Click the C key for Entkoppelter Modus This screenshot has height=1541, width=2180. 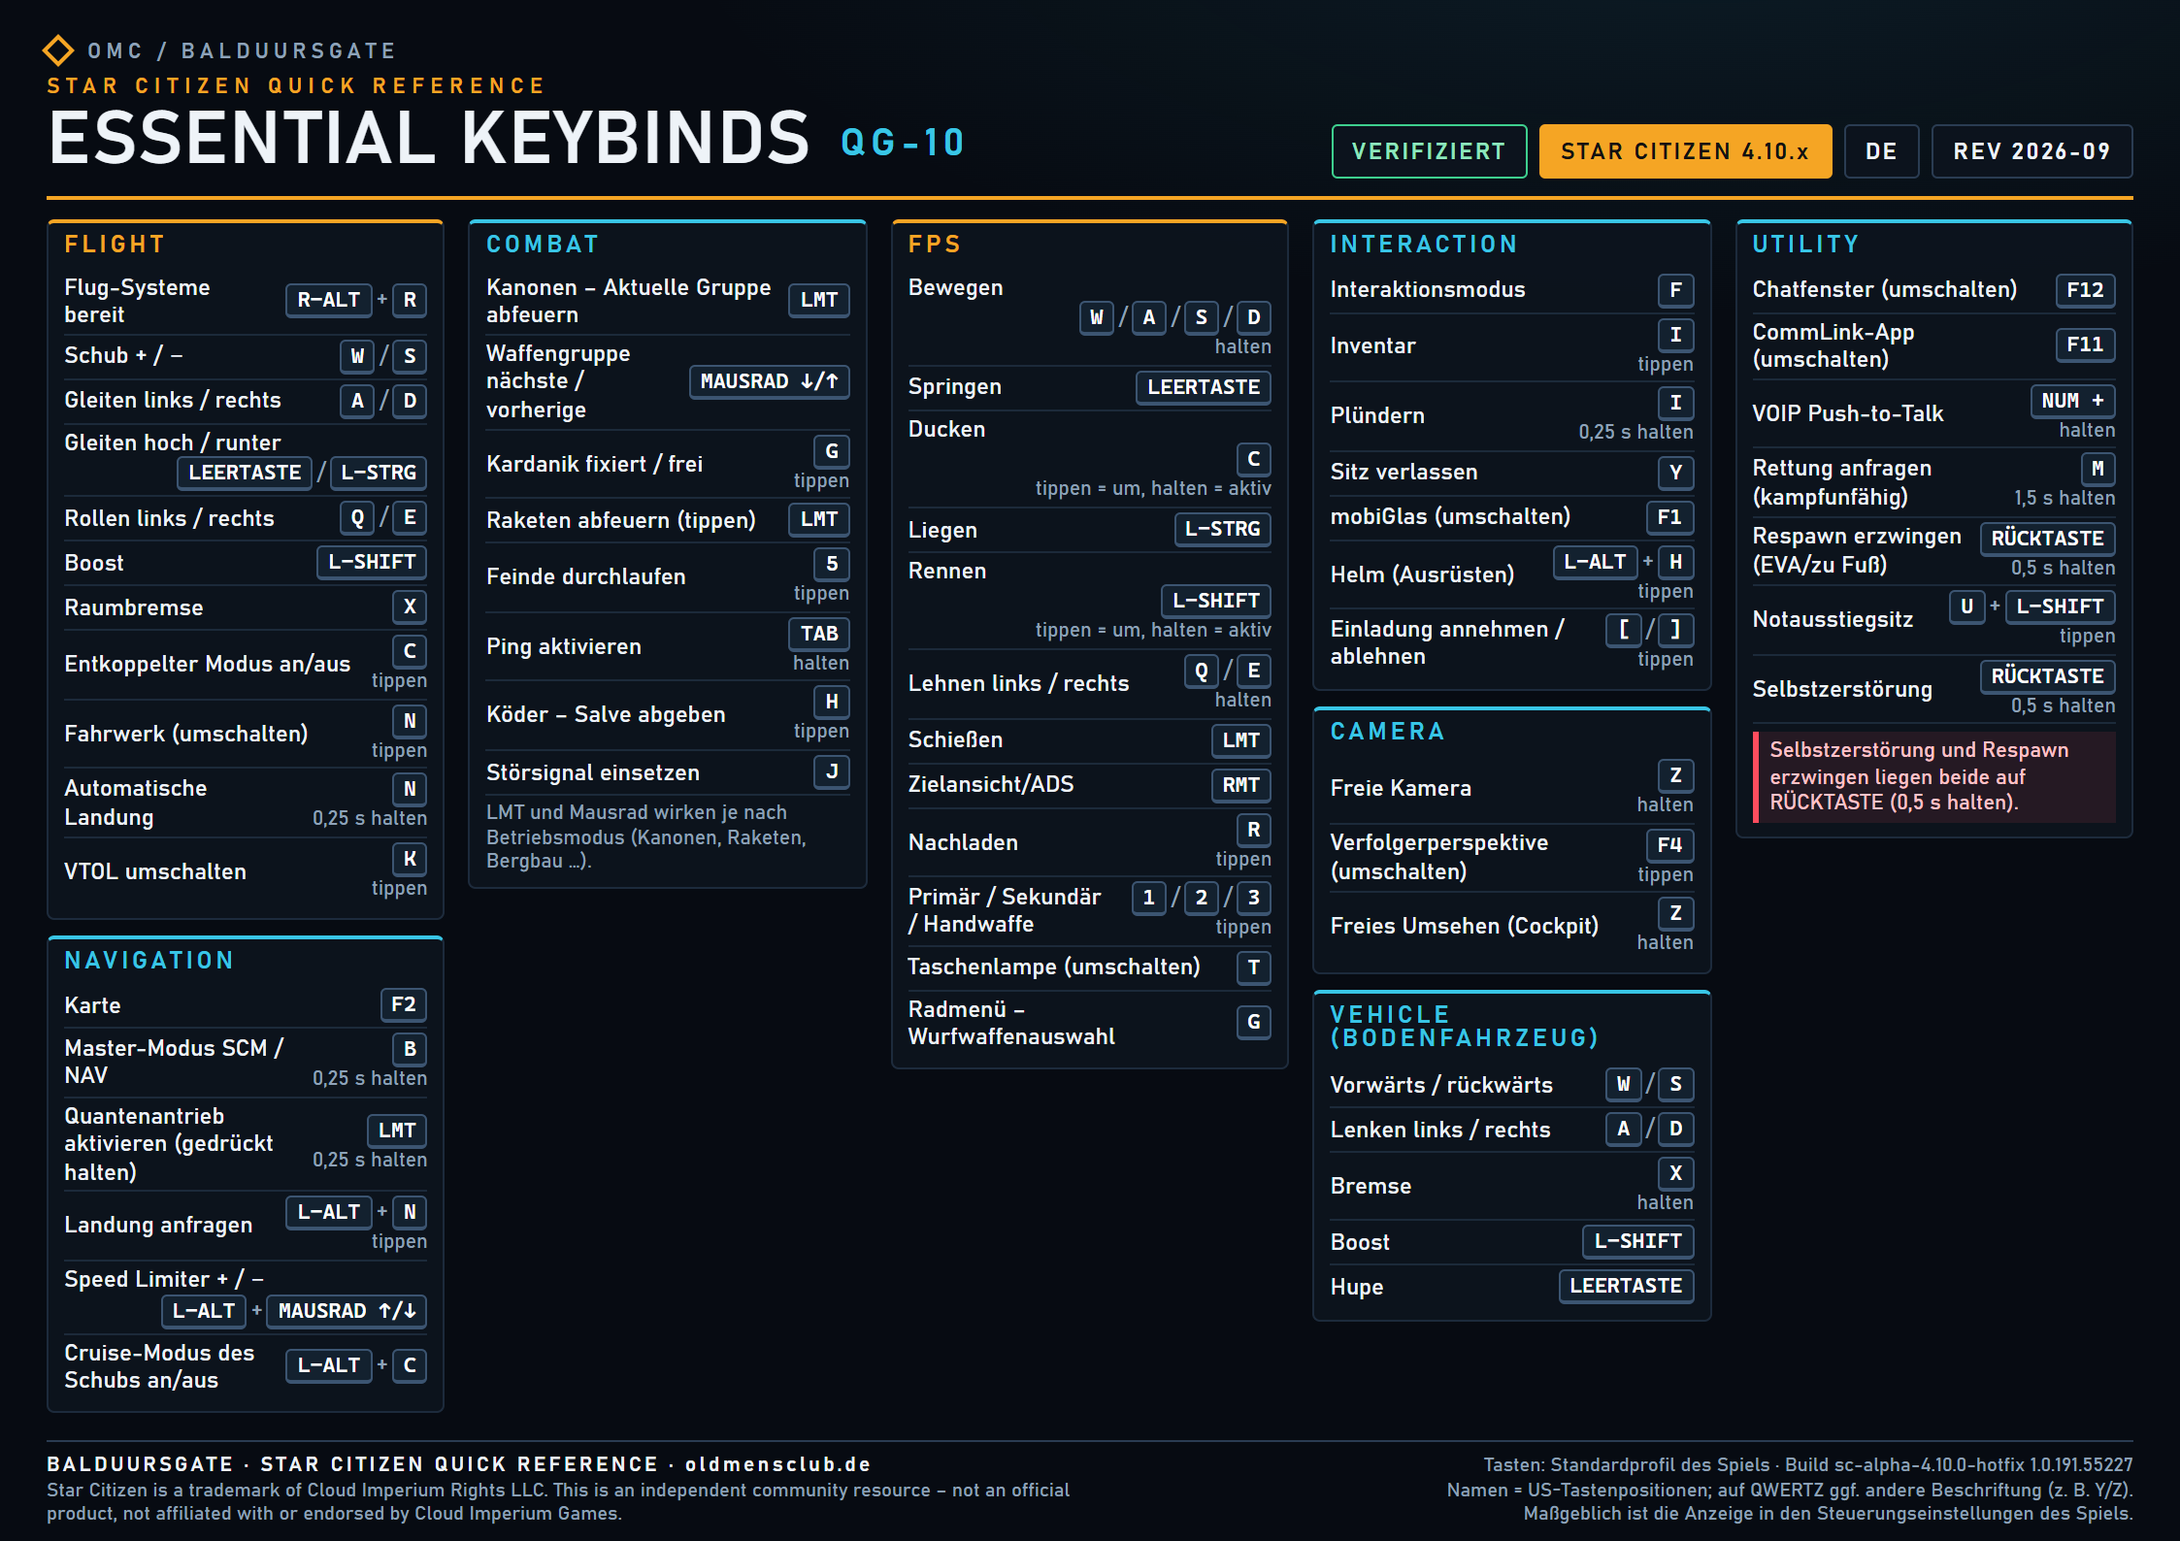410,651
